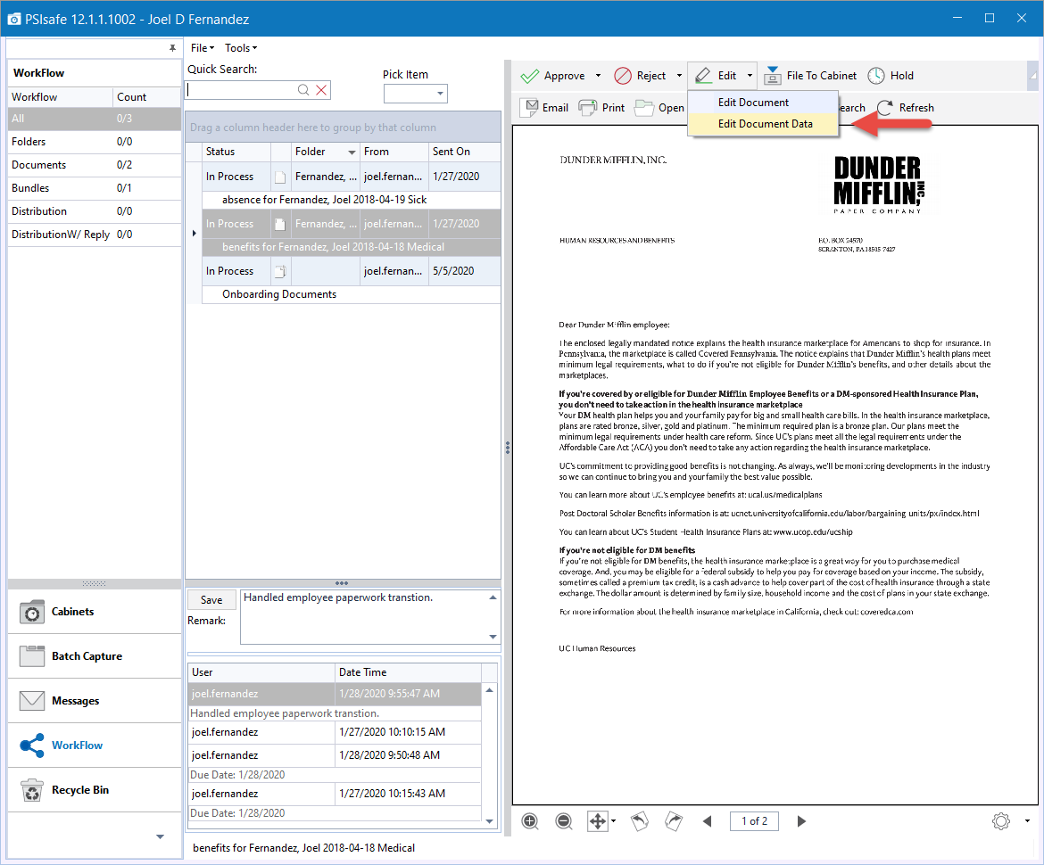
Task: Print the current document
Action: [x=601, y=107]
